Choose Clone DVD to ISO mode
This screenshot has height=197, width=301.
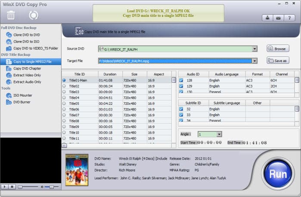[x=26, y=41]
